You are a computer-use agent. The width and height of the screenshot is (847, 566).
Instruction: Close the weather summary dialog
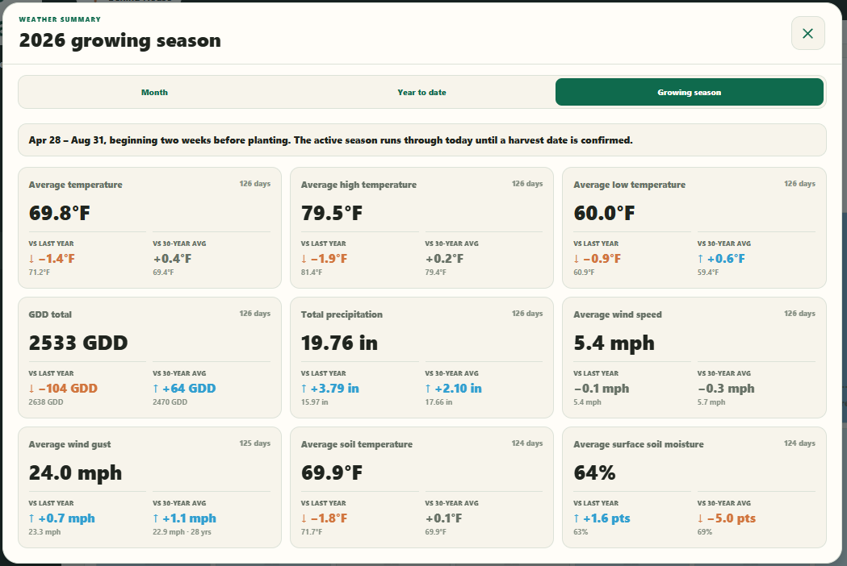(x=807, y=33)
